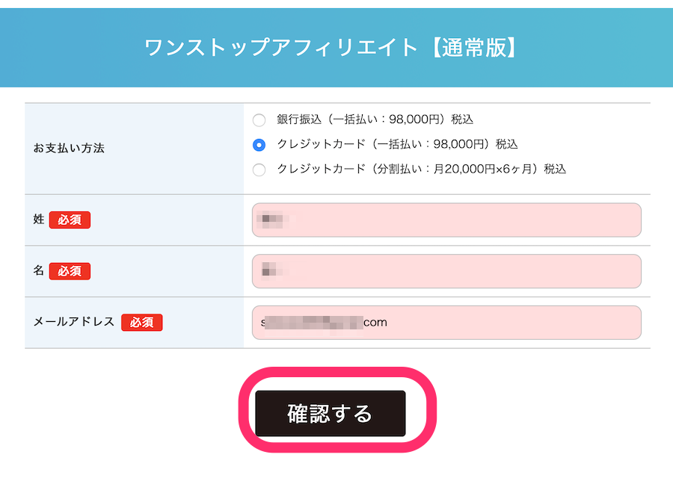Click the 名 field label text
This screenshot has height=484, width=673.
coord(37,271)
